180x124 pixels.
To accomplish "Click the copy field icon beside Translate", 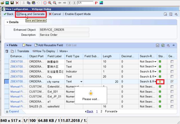I will tap(12, 51).
